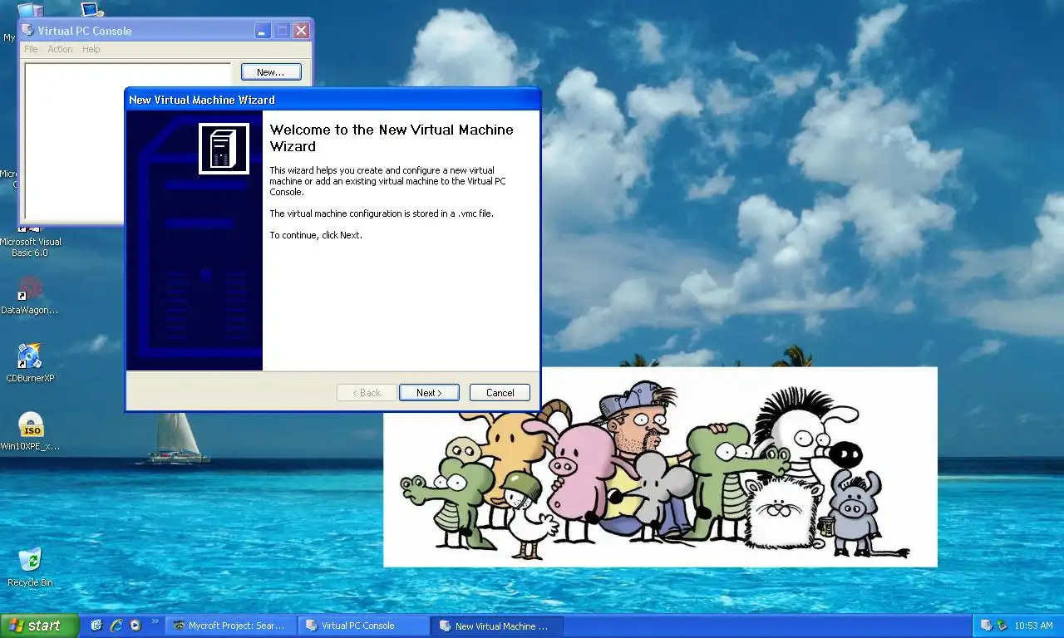
Task: Click the New Virtual Machine Wizard title bar
Action: point(332,100)
